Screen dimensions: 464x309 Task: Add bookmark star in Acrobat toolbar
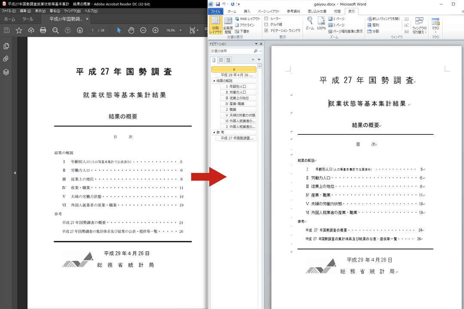tap(19, 30)
